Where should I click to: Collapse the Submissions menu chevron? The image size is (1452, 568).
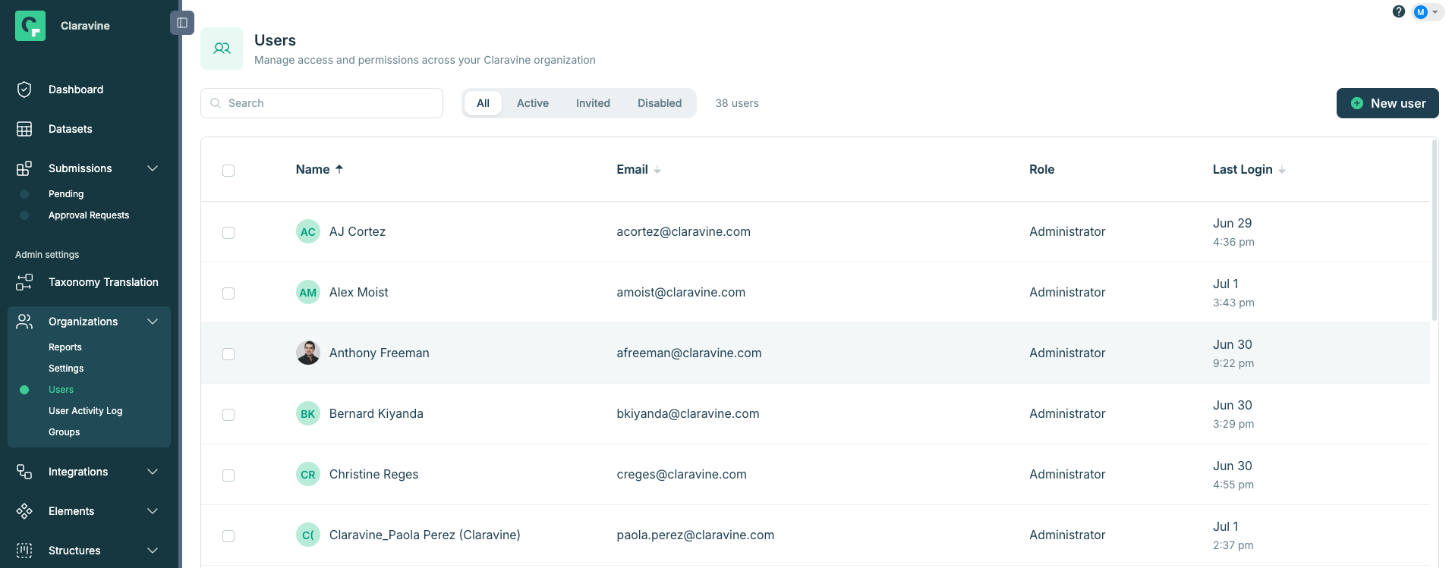point(153,168)
